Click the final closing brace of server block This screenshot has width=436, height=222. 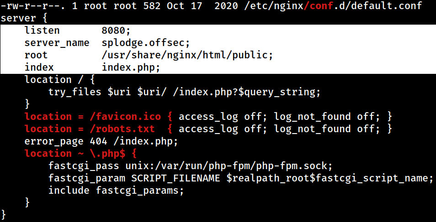click(3, 215)
